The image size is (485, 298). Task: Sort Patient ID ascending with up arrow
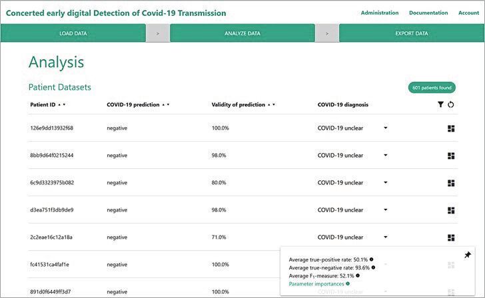(59, 104)
